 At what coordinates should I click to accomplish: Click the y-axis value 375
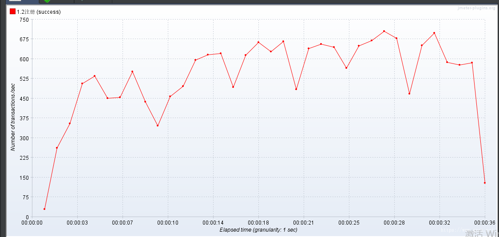coord(24,118)
